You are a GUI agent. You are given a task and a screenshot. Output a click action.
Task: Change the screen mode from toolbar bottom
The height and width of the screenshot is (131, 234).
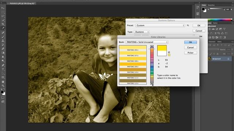pyautogui.click(x=3, y=102)
